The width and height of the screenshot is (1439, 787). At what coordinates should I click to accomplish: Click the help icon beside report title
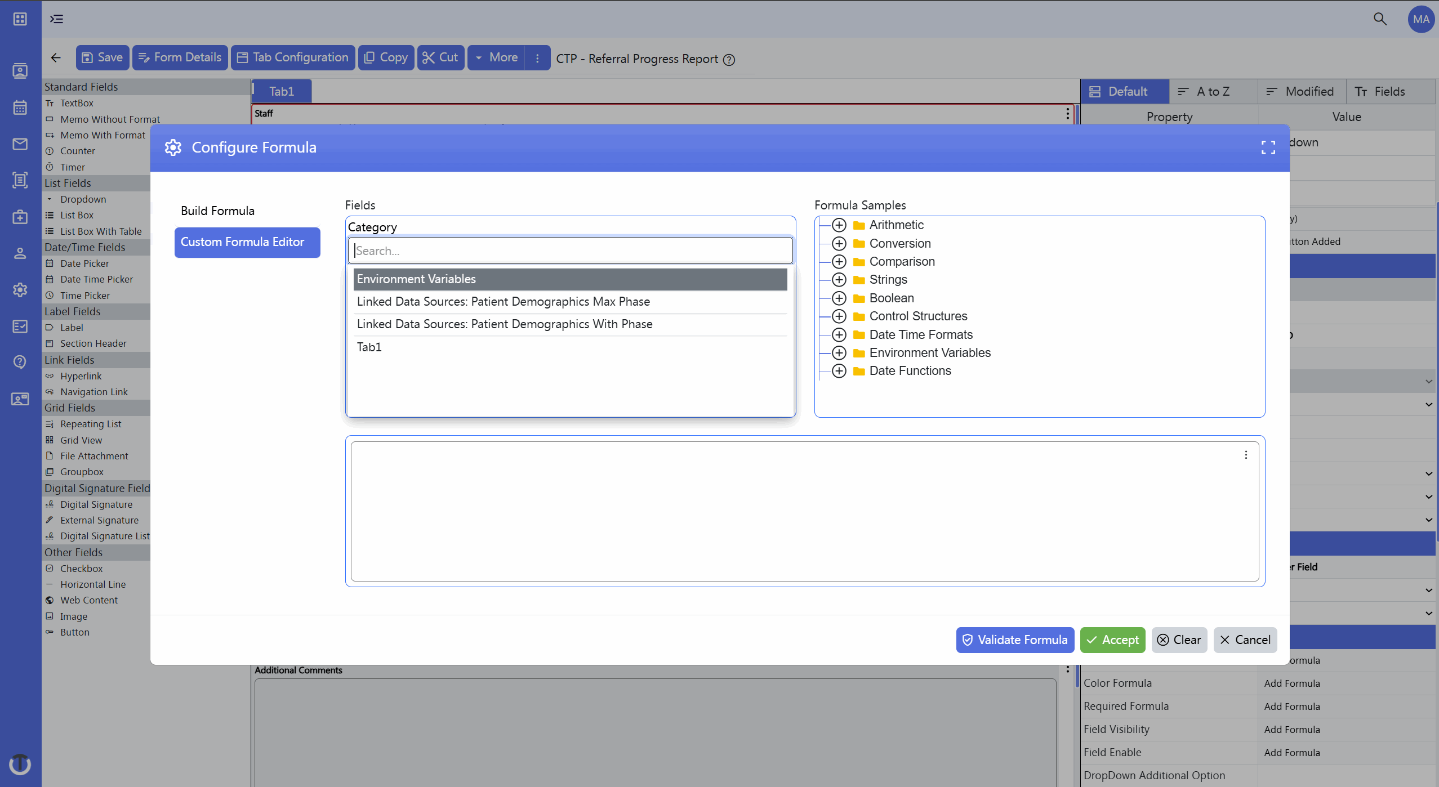[729, 60]
